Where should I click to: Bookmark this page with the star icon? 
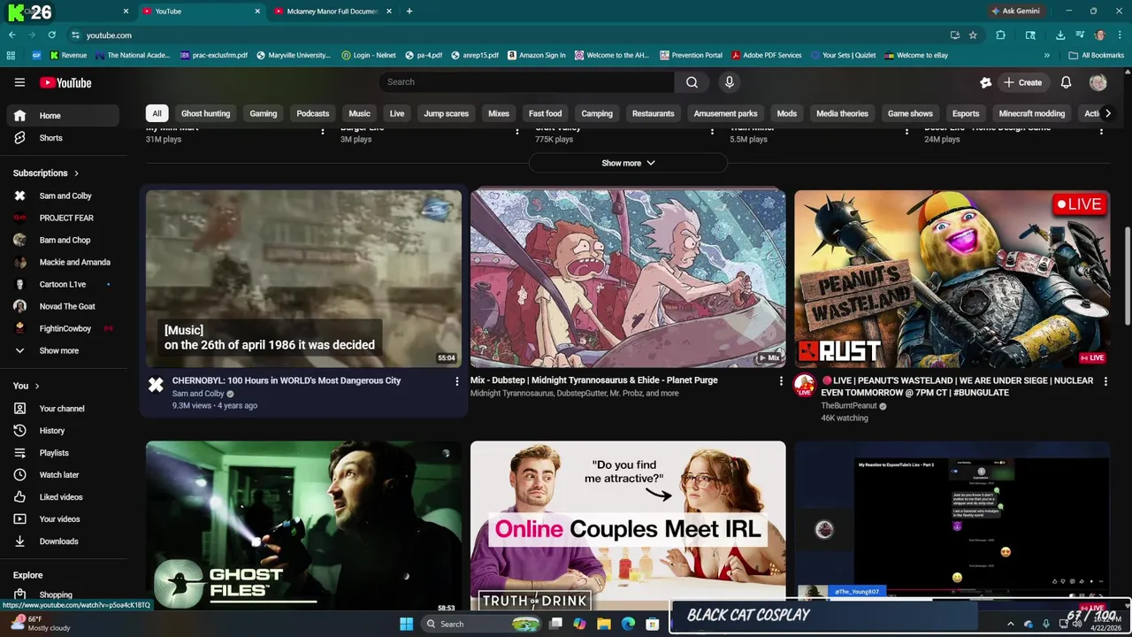(973, 35)
